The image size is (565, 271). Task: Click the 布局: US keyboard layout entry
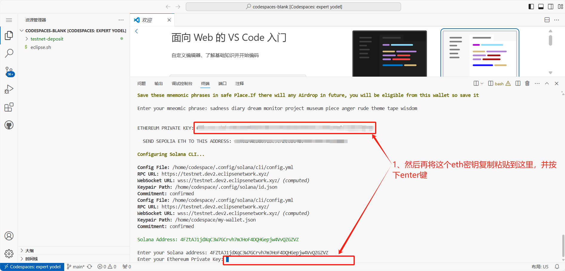click(x=540, y=267)
